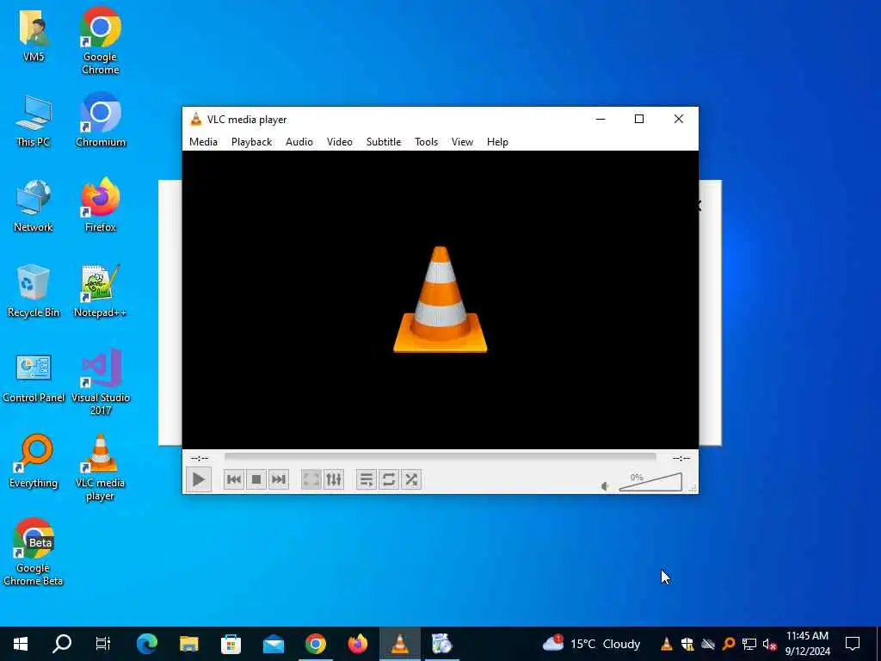The width and height of the screenshot is (881, 661).
Task: Select the Firefox desktop shortcut
Action: (x=101, y=205)
